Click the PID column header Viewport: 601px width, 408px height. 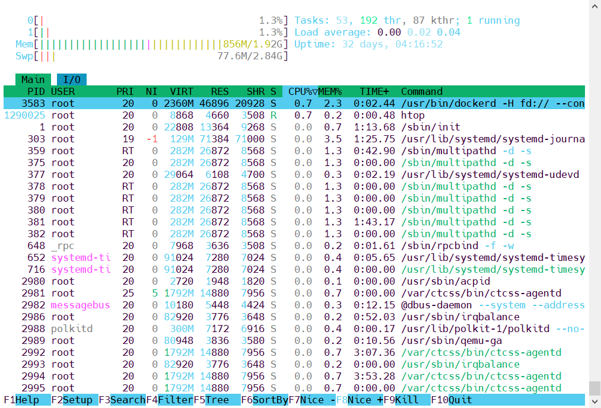tap(36, 91)
